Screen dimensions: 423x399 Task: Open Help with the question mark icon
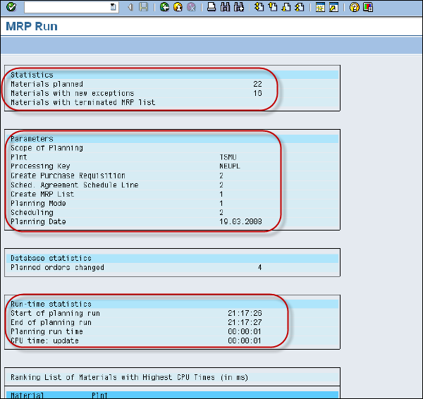[354, 7]
